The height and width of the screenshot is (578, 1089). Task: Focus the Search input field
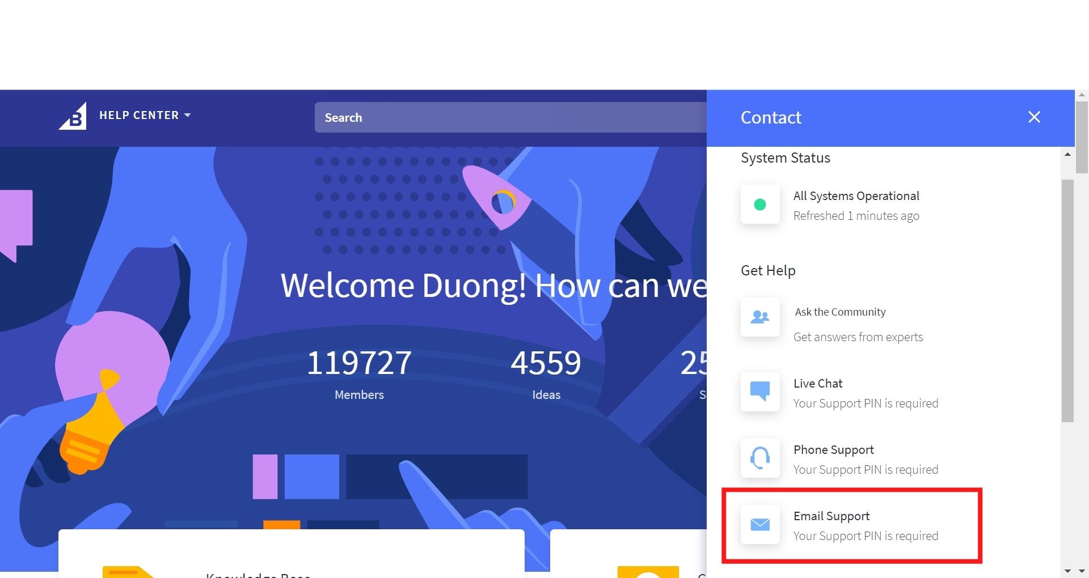(x=510, y=117)
